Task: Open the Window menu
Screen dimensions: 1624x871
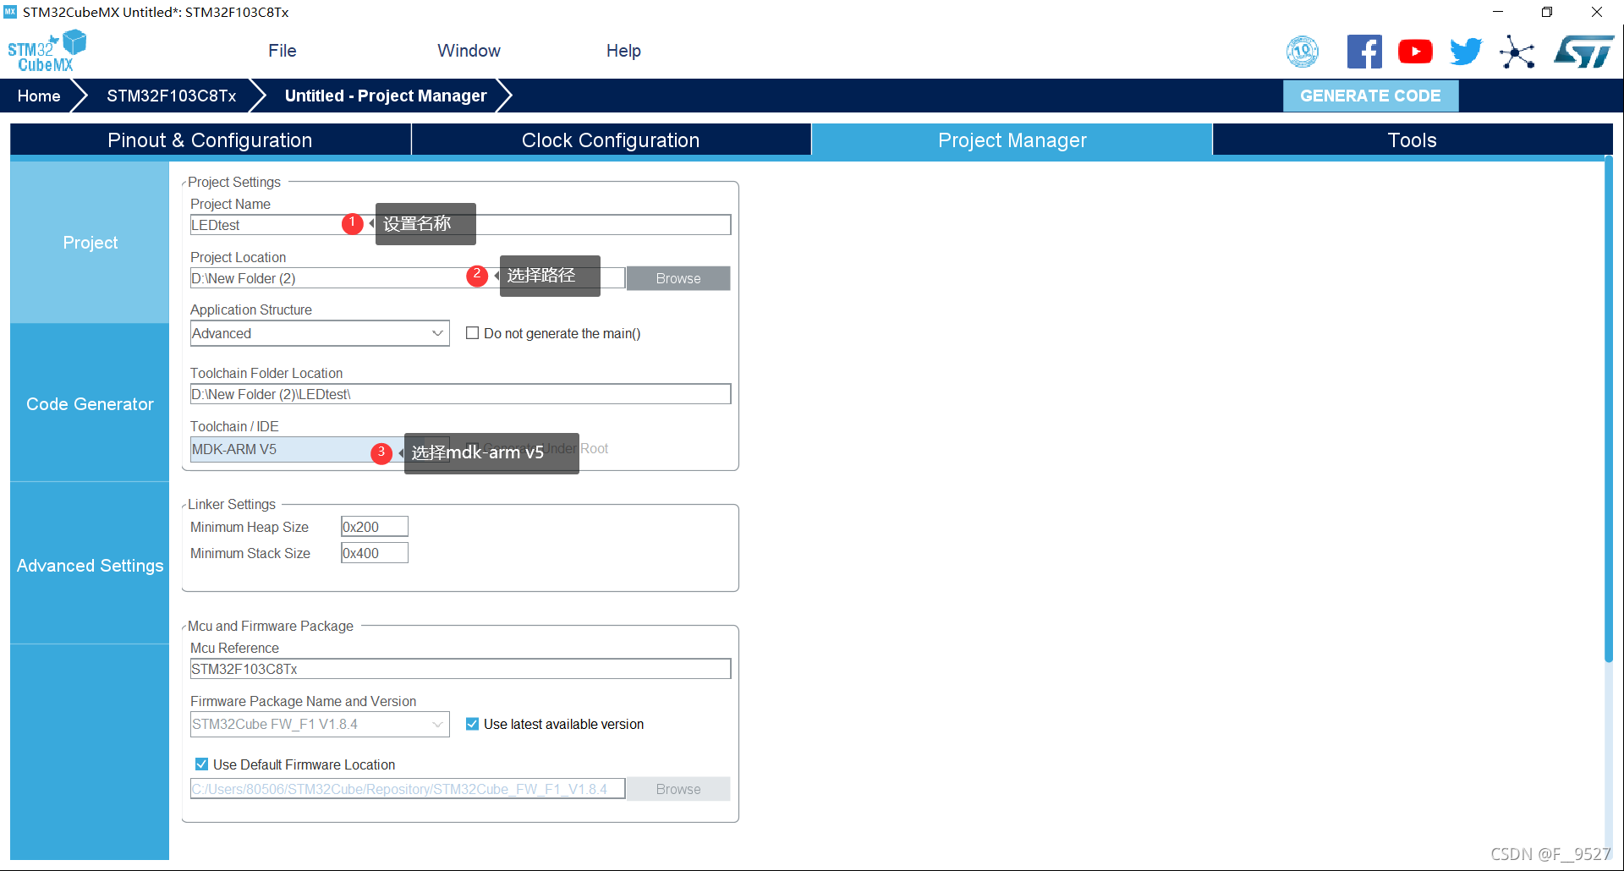Action: click(x=469, y=51)
